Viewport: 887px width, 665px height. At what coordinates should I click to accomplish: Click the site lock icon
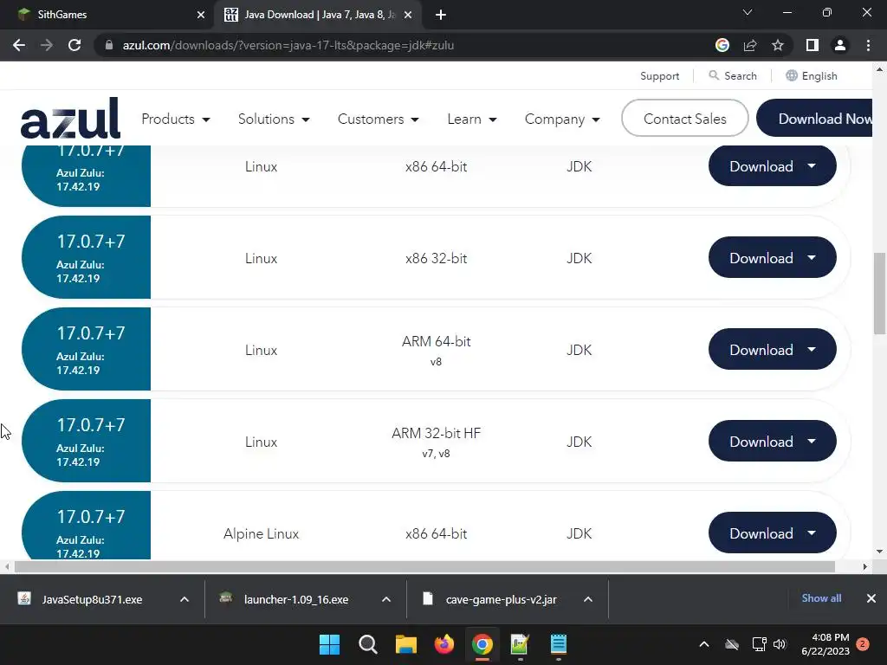[109, 45]
